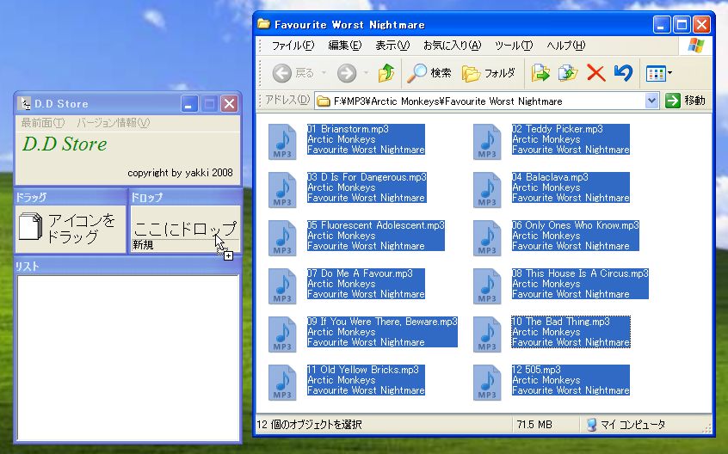The height and width of the screenshot is (454, 728).
Task: Open the ファイル(F) menu
Action: 293,46
